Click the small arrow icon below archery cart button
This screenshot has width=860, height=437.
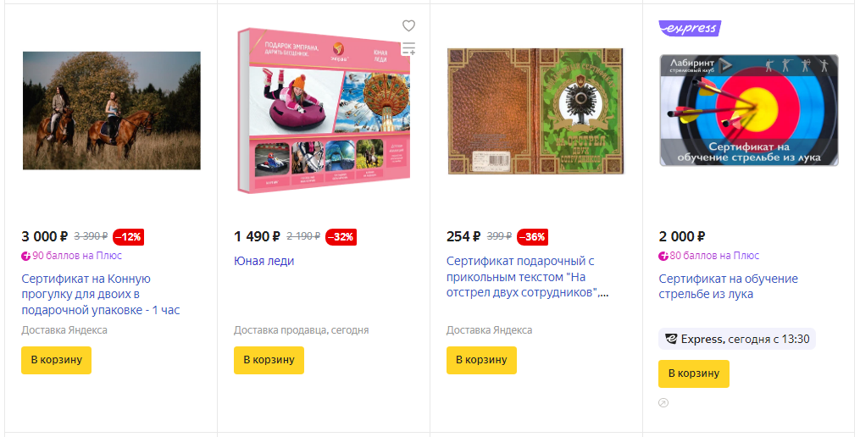click(x=663, y=403)
